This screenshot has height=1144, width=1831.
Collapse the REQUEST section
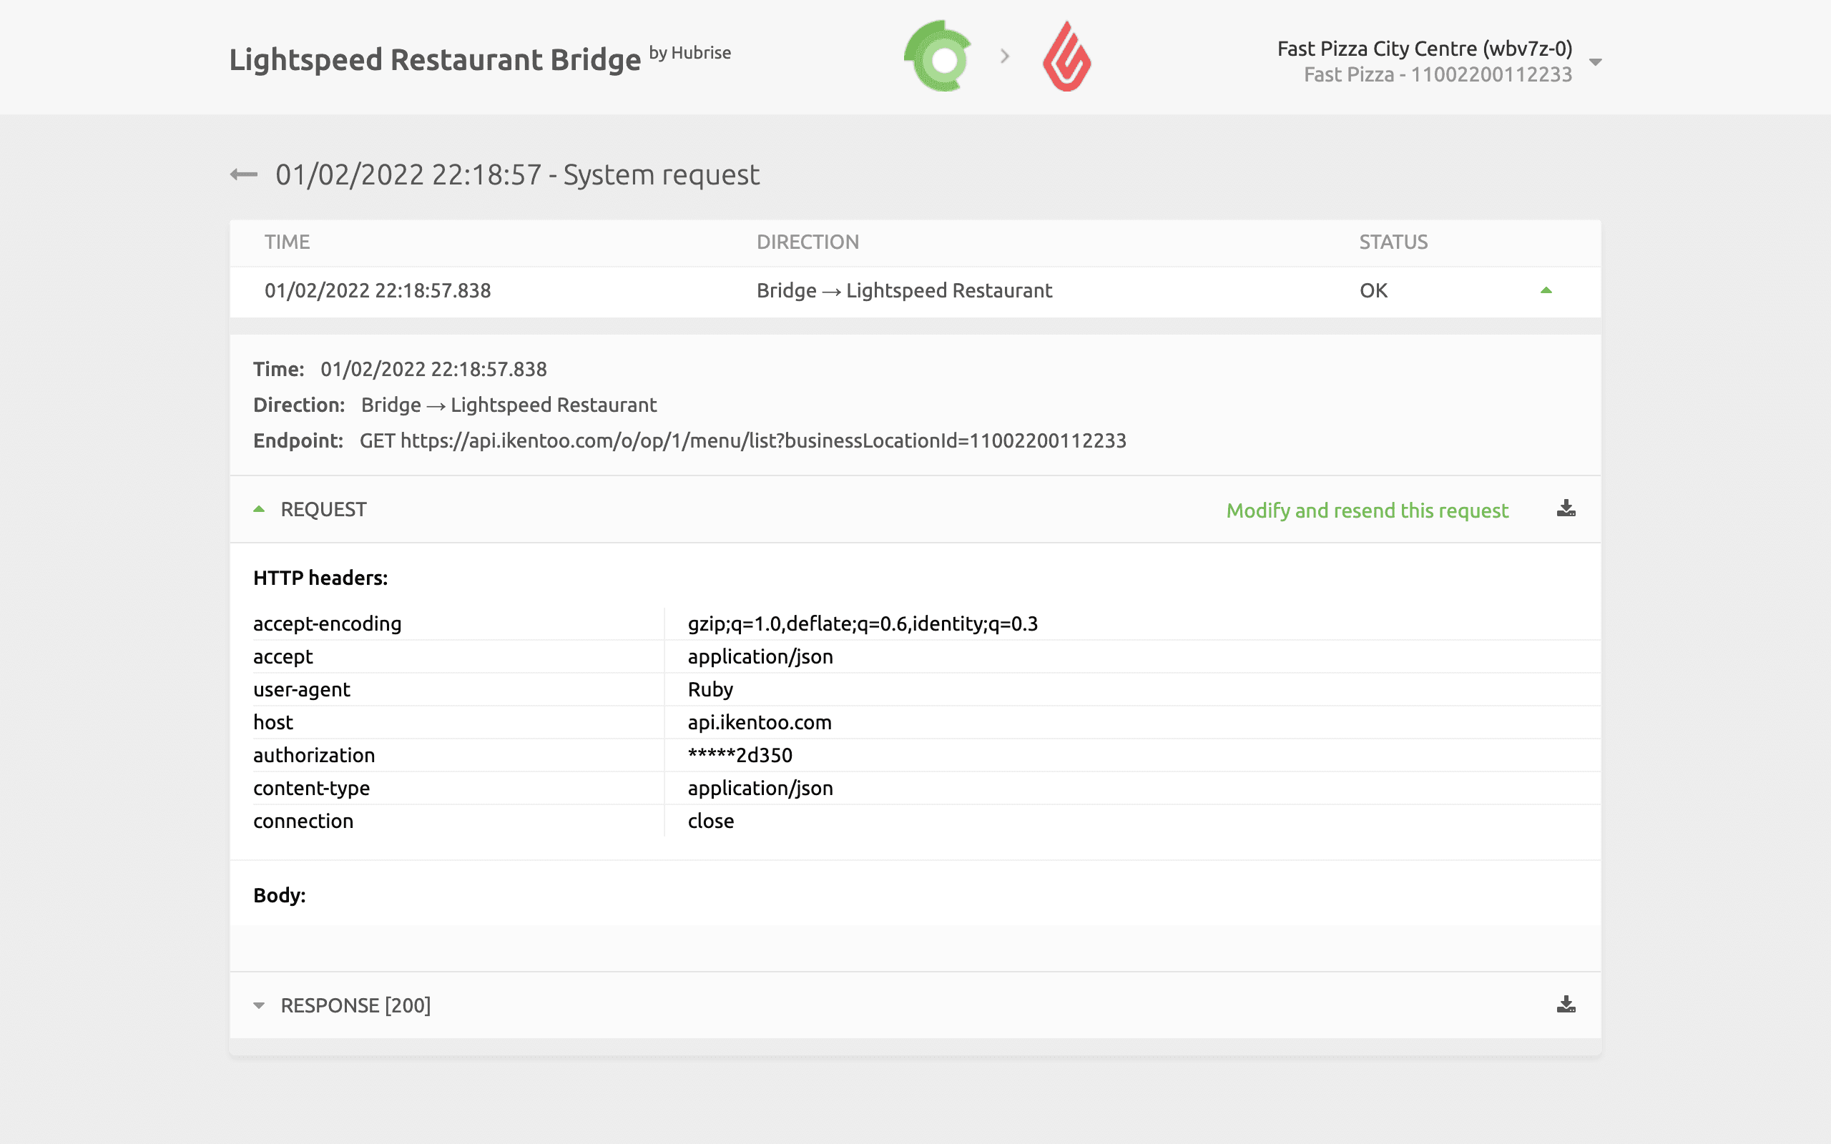260,508
